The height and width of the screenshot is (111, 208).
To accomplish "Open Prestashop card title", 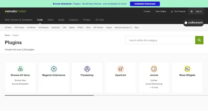I will pos(87,75).
